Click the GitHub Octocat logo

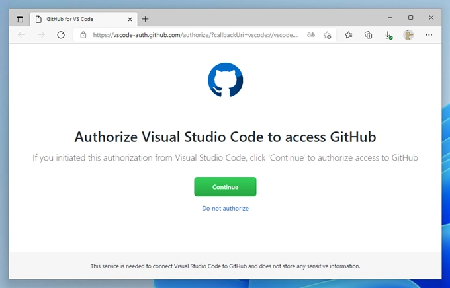click(225, 80)
